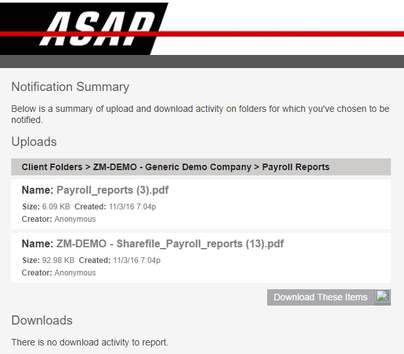
Task: Click the no download activity message
Action: 90,342
